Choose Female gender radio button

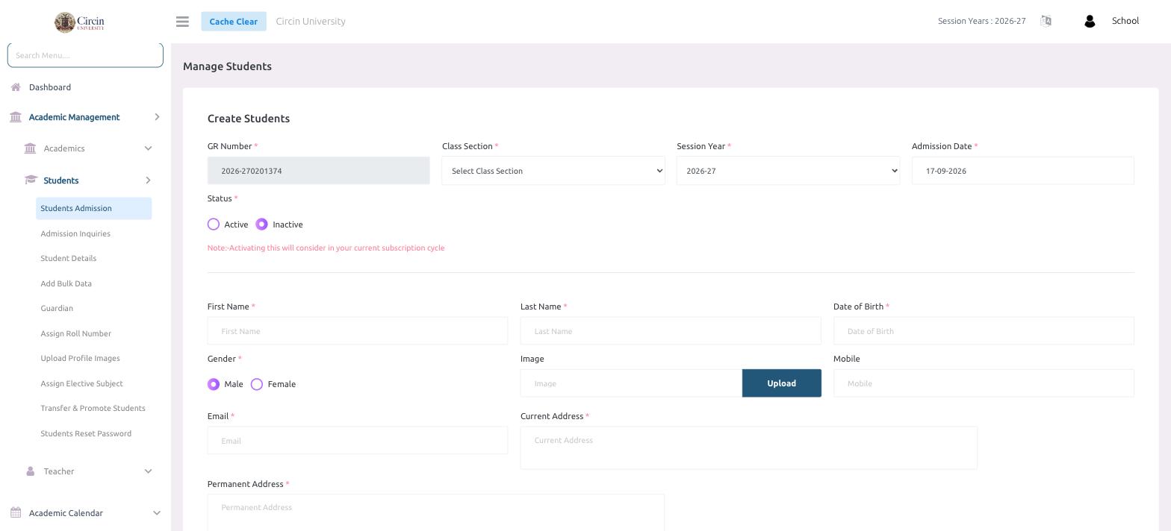click(x=257, y=384)
